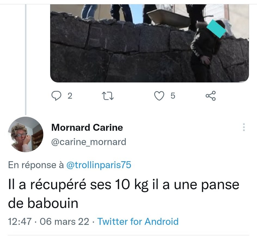Image resolution: width=257 pixels, height=237 pixels.
Task: Open the three-dot more options menu
Action: 244,127
